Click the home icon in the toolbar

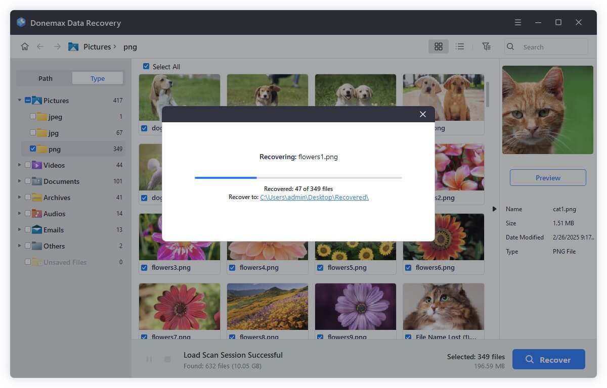pos(24,46)
